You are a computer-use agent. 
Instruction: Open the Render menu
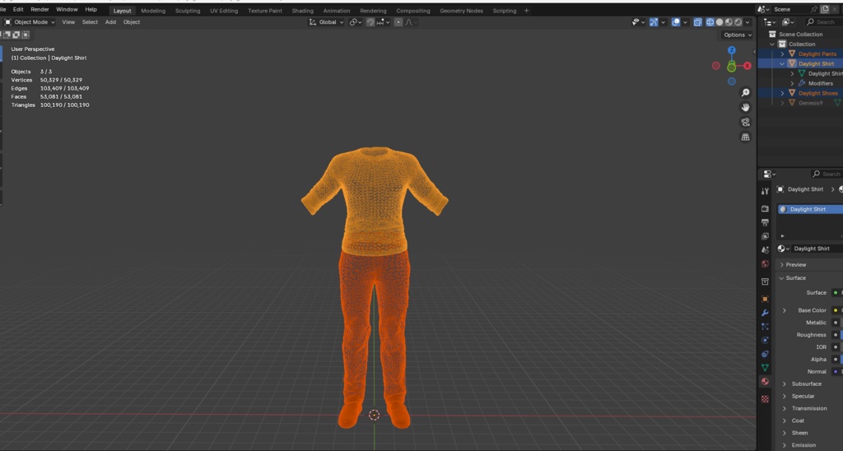coord(40,9)
